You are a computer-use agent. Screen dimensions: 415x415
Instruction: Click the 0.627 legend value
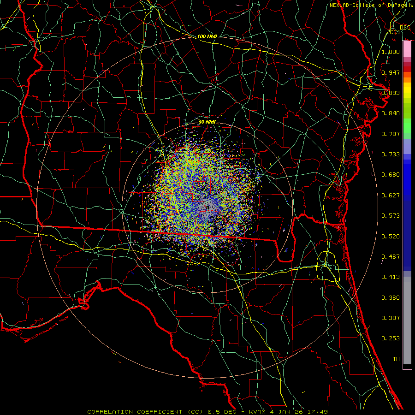(x=391, y=196)
